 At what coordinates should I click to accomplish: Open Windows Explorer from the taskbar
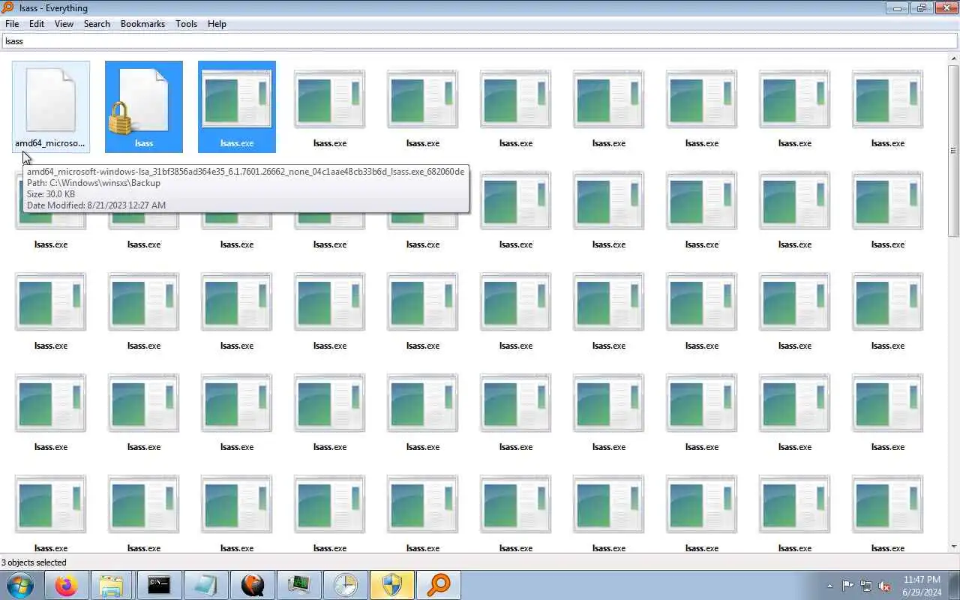click(x=111, y=585)
